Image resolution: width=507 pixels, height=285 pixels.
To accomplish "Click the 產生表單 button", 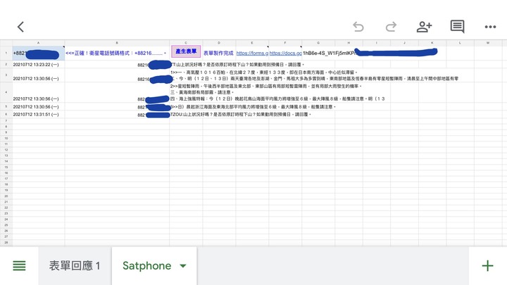I will [186, 51].
